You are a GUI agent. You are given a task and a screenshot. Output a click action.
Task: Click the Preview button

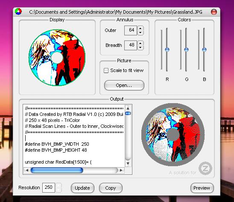(202, 188)
